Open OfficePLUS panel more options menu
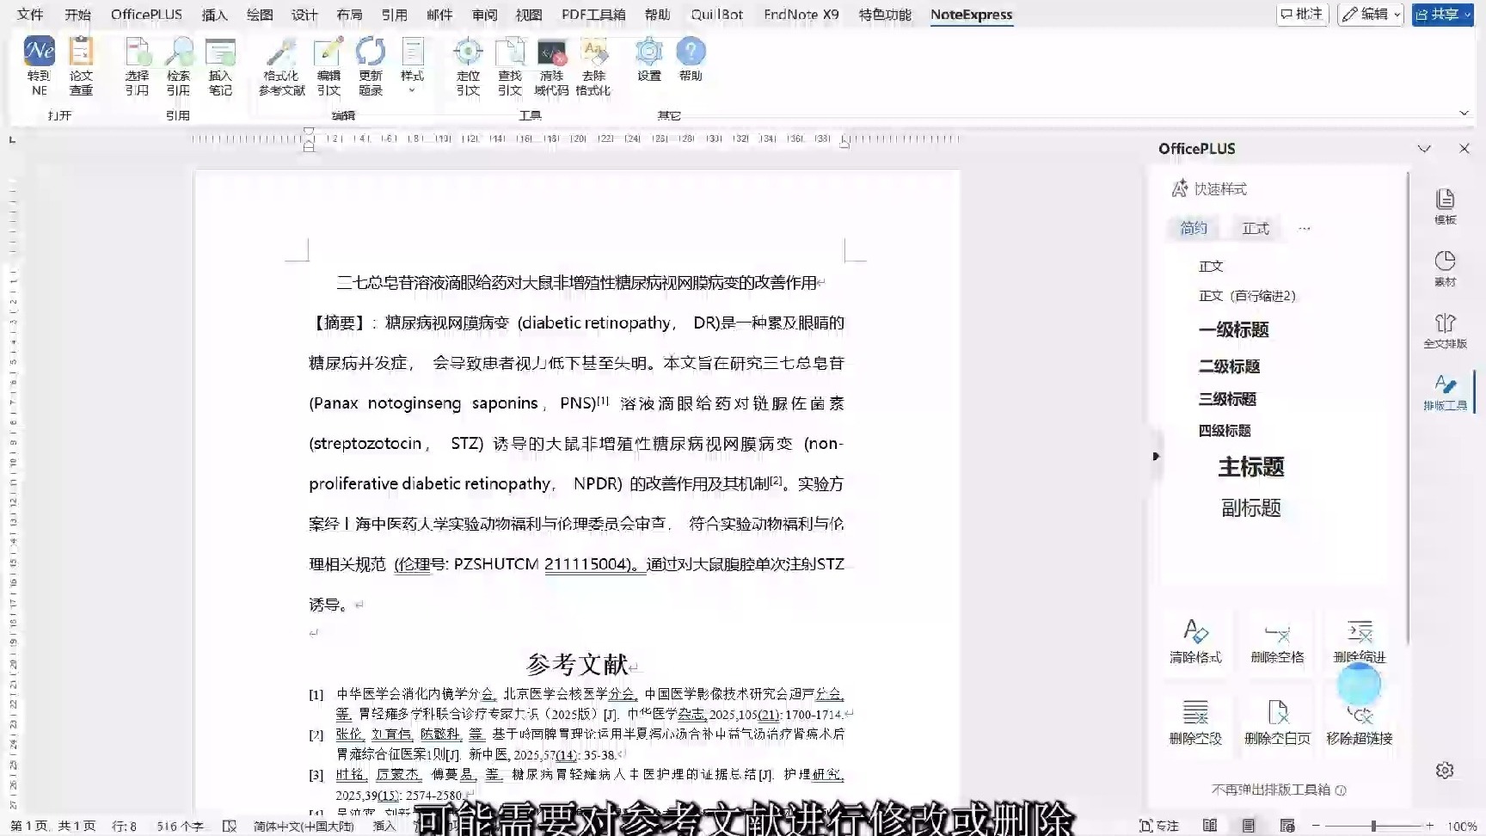 (1304, 228)
